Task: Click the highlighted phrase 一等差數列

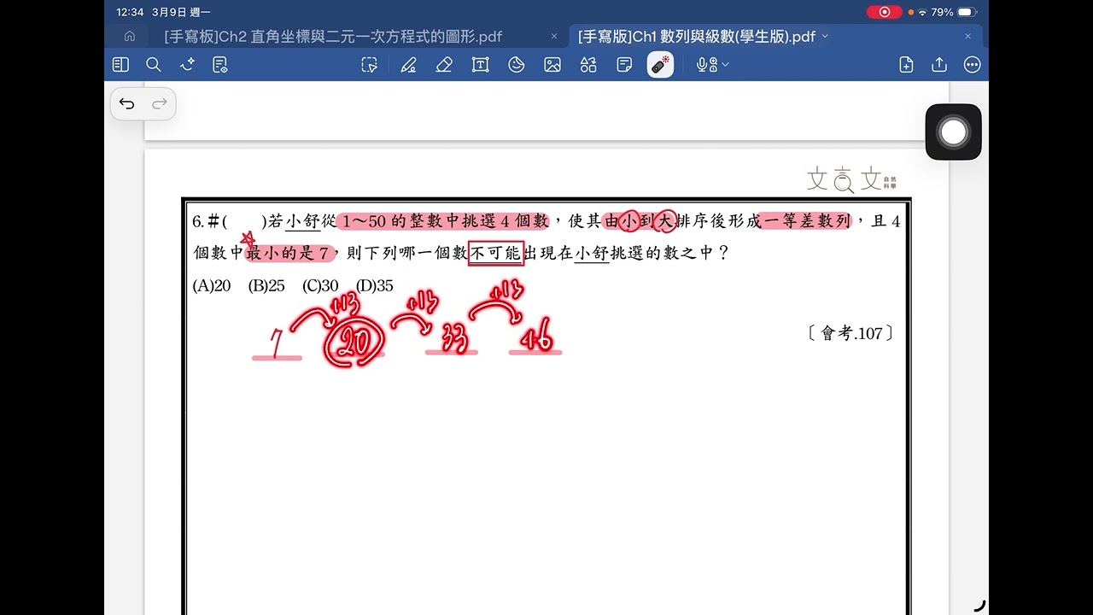Action: coord(805,222)
